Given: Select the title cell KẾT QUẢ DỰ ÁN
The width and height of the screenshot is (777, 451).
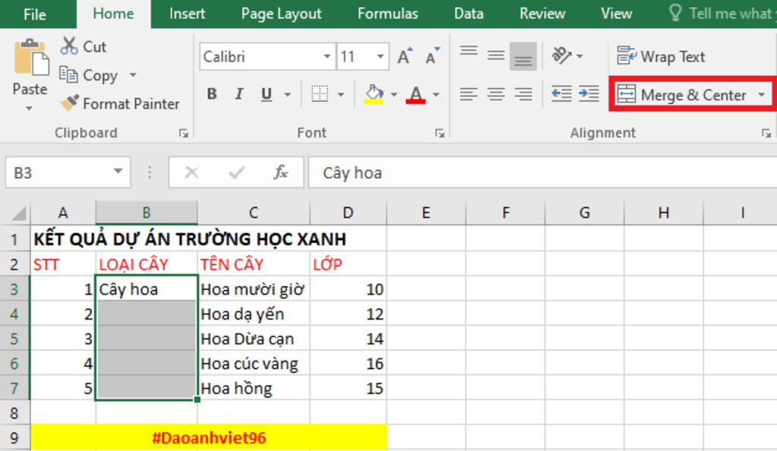Looking at the screenshot, I should click(x=190, y=239).
